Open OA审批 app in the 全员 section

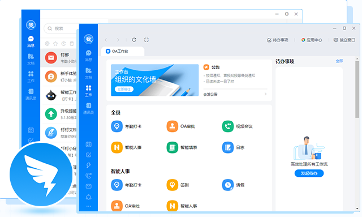tap(181, 126)
